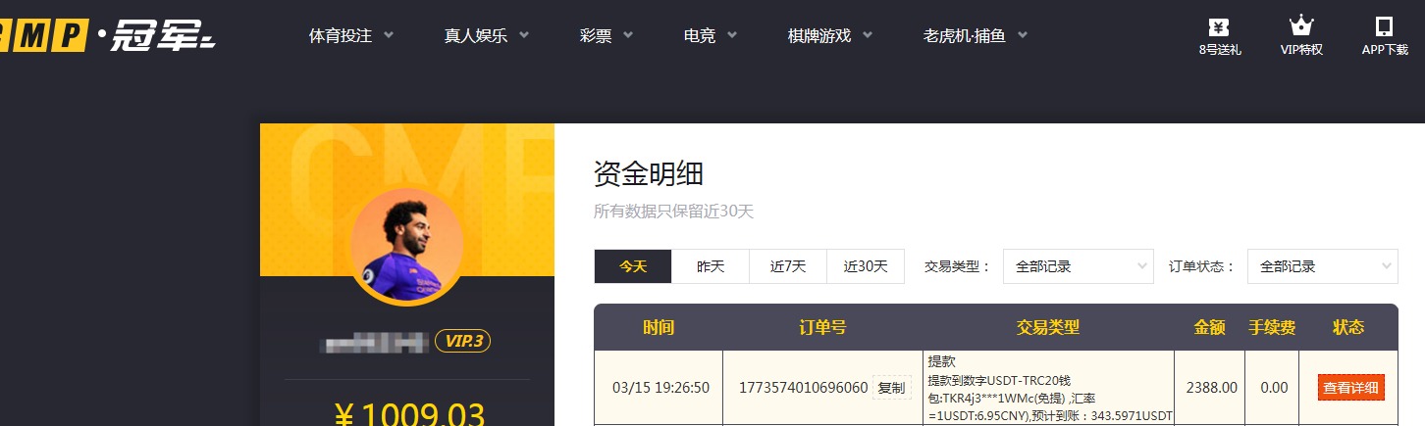This screenshot has height=426, width=1425.
Task: Expand the arrow beside 棋牌游戏
Action: pos(868,35)
